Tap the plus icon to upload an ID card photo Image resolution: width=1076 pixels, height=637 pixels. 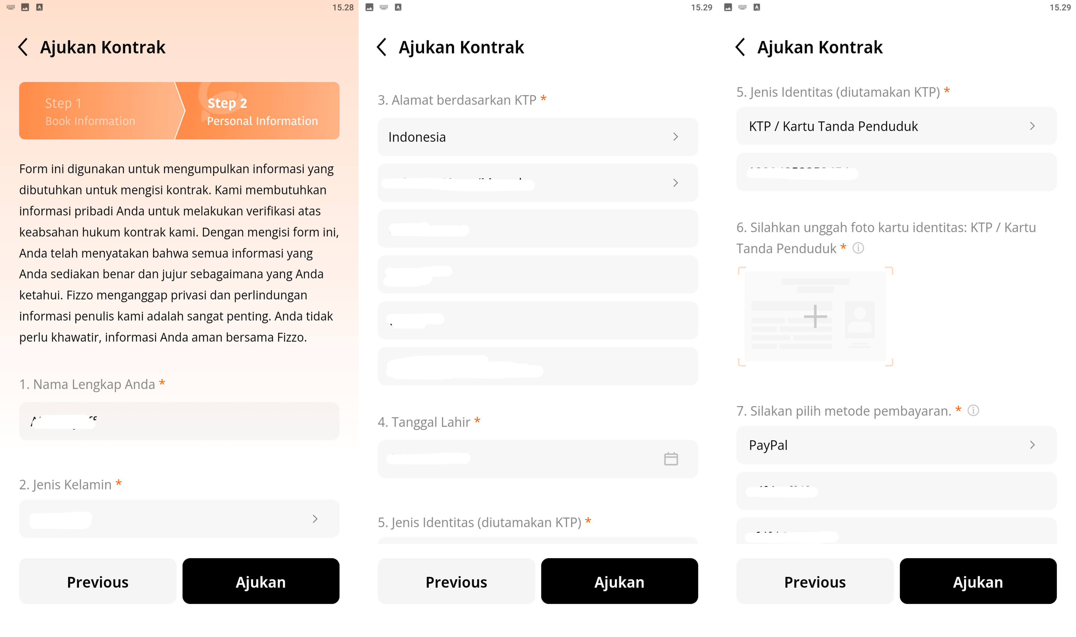coord(815,317)
